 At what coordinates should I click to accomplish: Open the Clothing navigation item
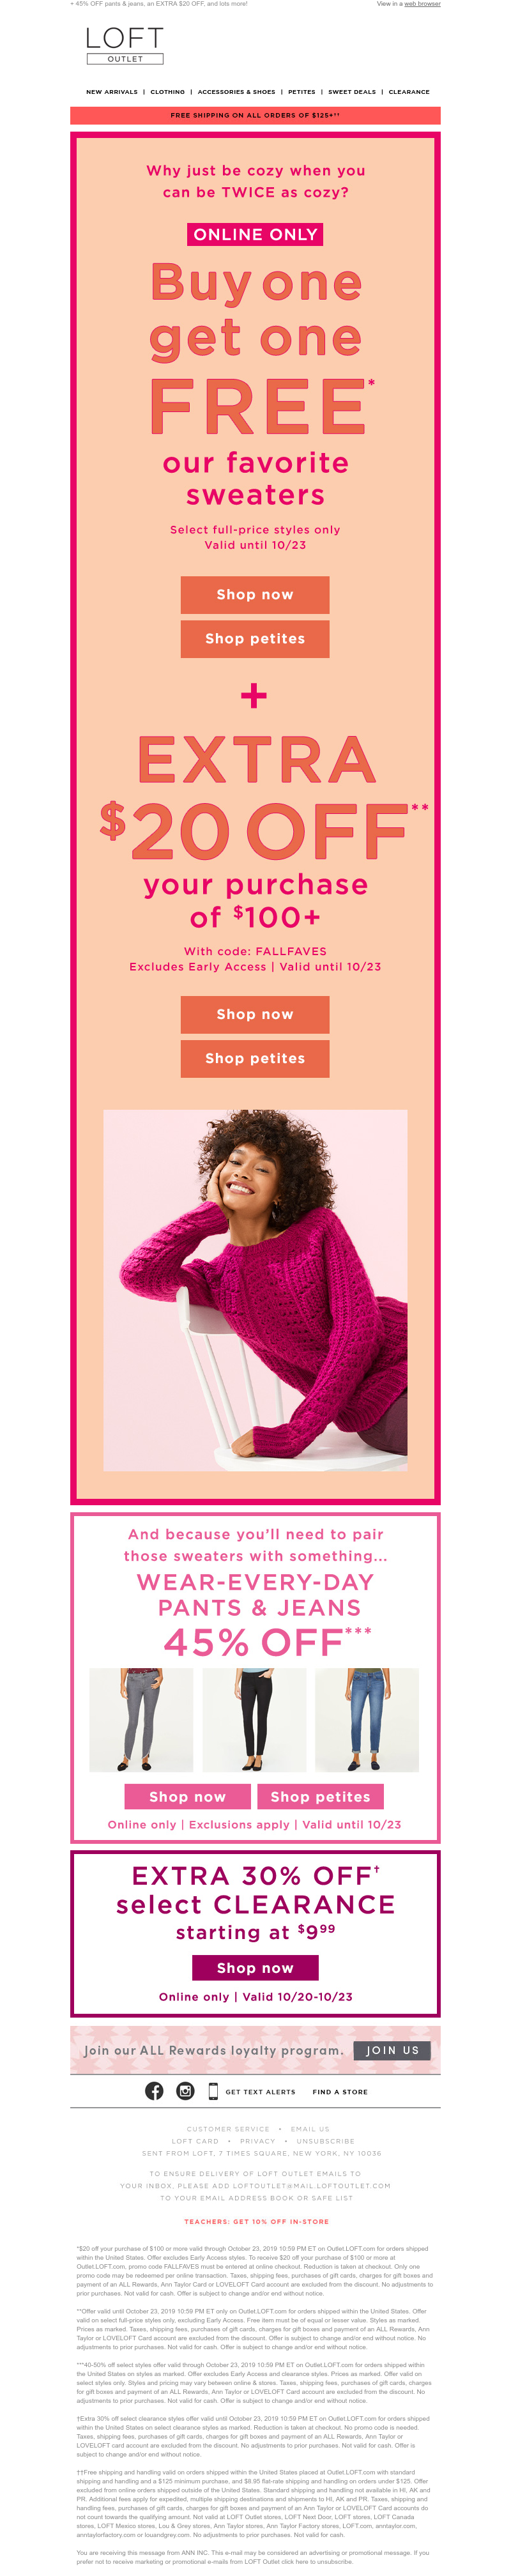pos(168,92)
